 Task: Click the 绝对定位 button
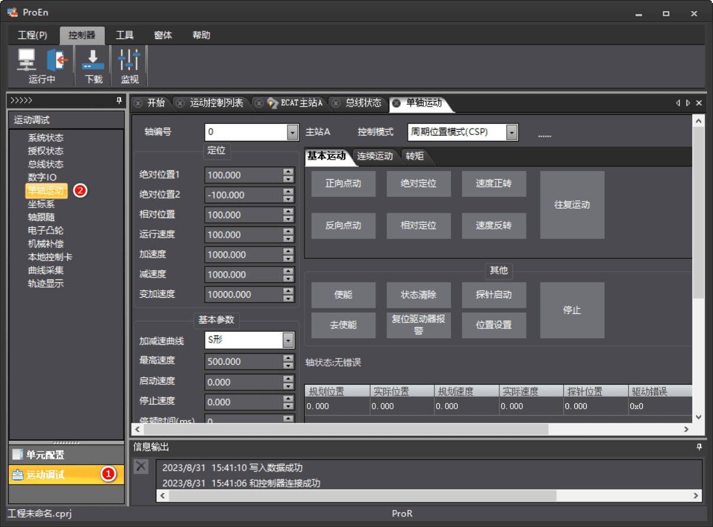(418, 184)
